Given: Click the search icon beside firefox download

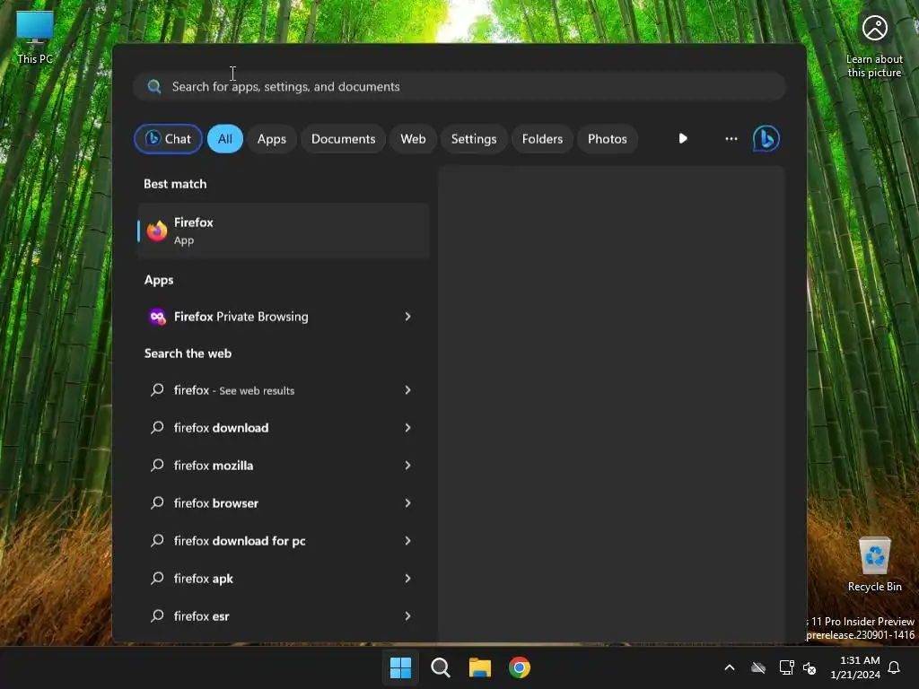Looking at the screenshot, I should click(x=157, y=428).
